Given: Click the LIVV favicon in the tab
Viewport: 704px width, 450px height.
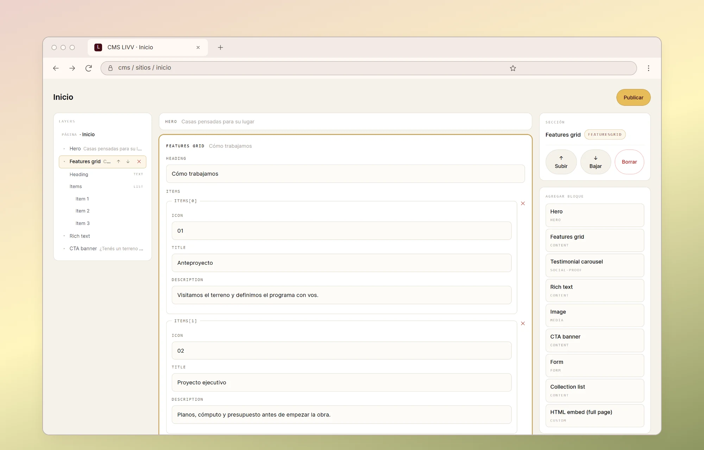Looking at the screenshot, I should 98,47.
